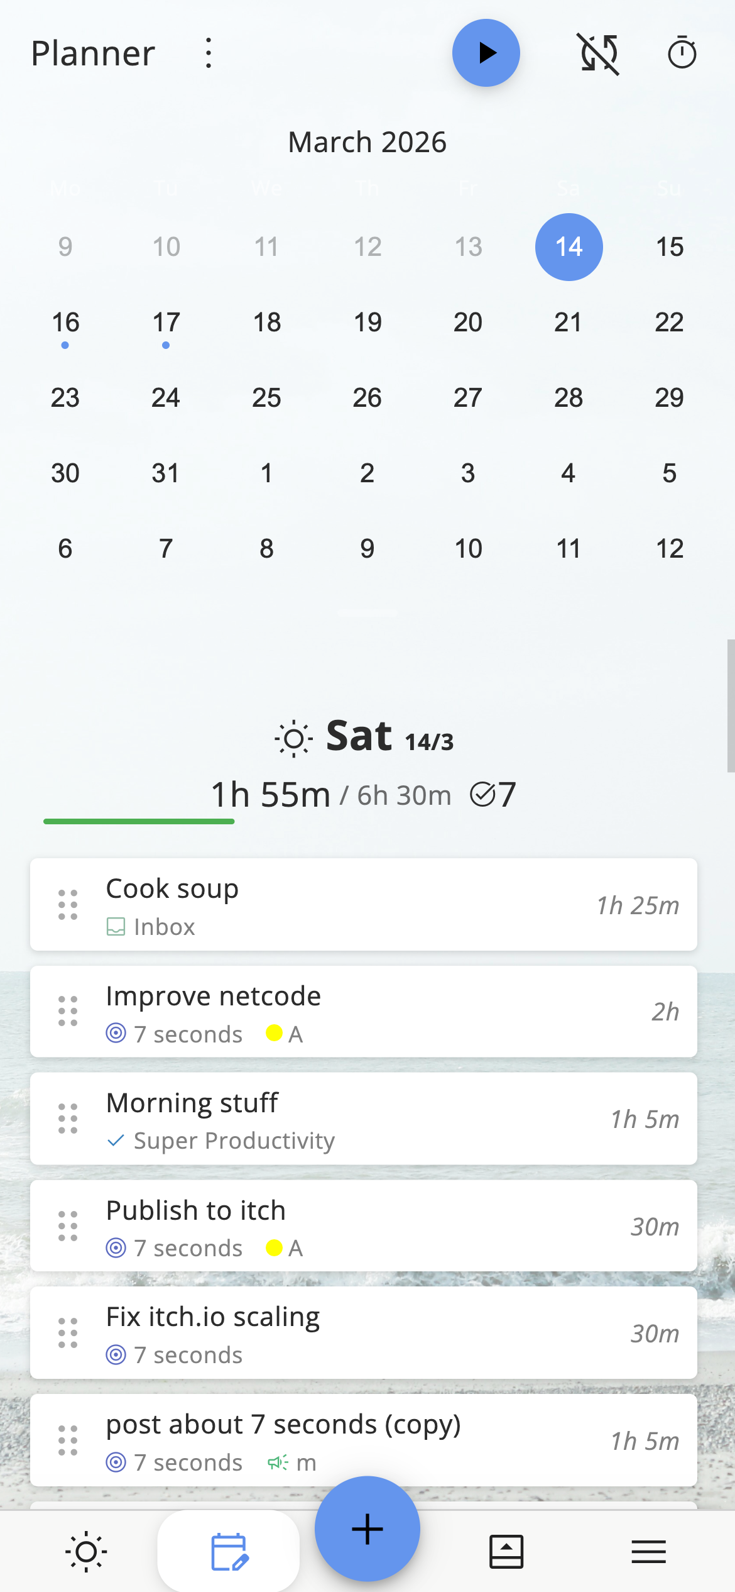Select the Planner calendar tab
Viewport: 735px width, 1592px height.
(x=229, y=1552)
